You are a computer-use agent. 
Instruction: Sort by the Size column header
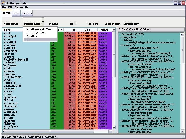[x=70, y=30]
